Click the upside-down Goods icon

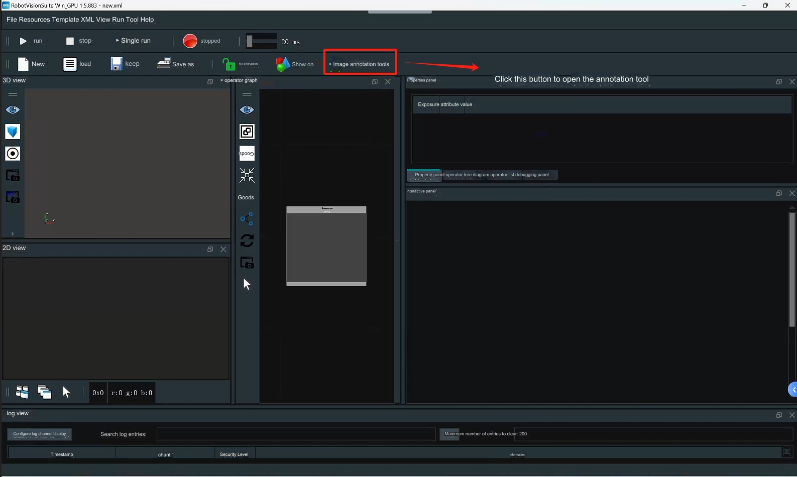[x=247, y=154]
